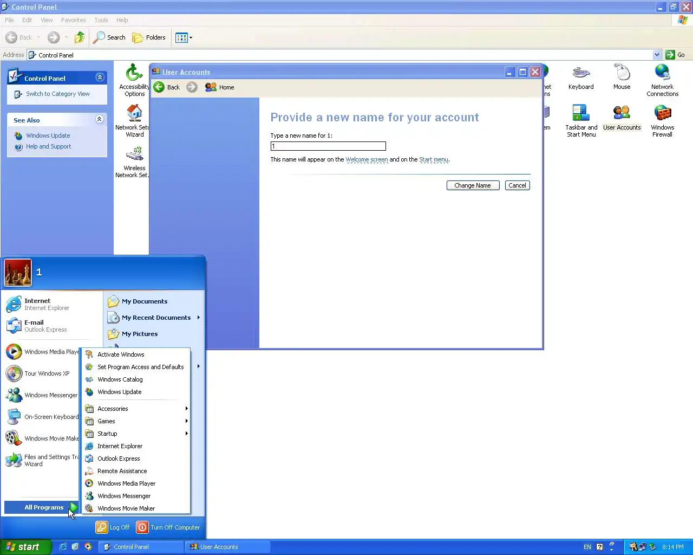Select Internet Explorer in All Programs list
The height and width of the screenshot is (555, 693).
(x=136, y=446)
